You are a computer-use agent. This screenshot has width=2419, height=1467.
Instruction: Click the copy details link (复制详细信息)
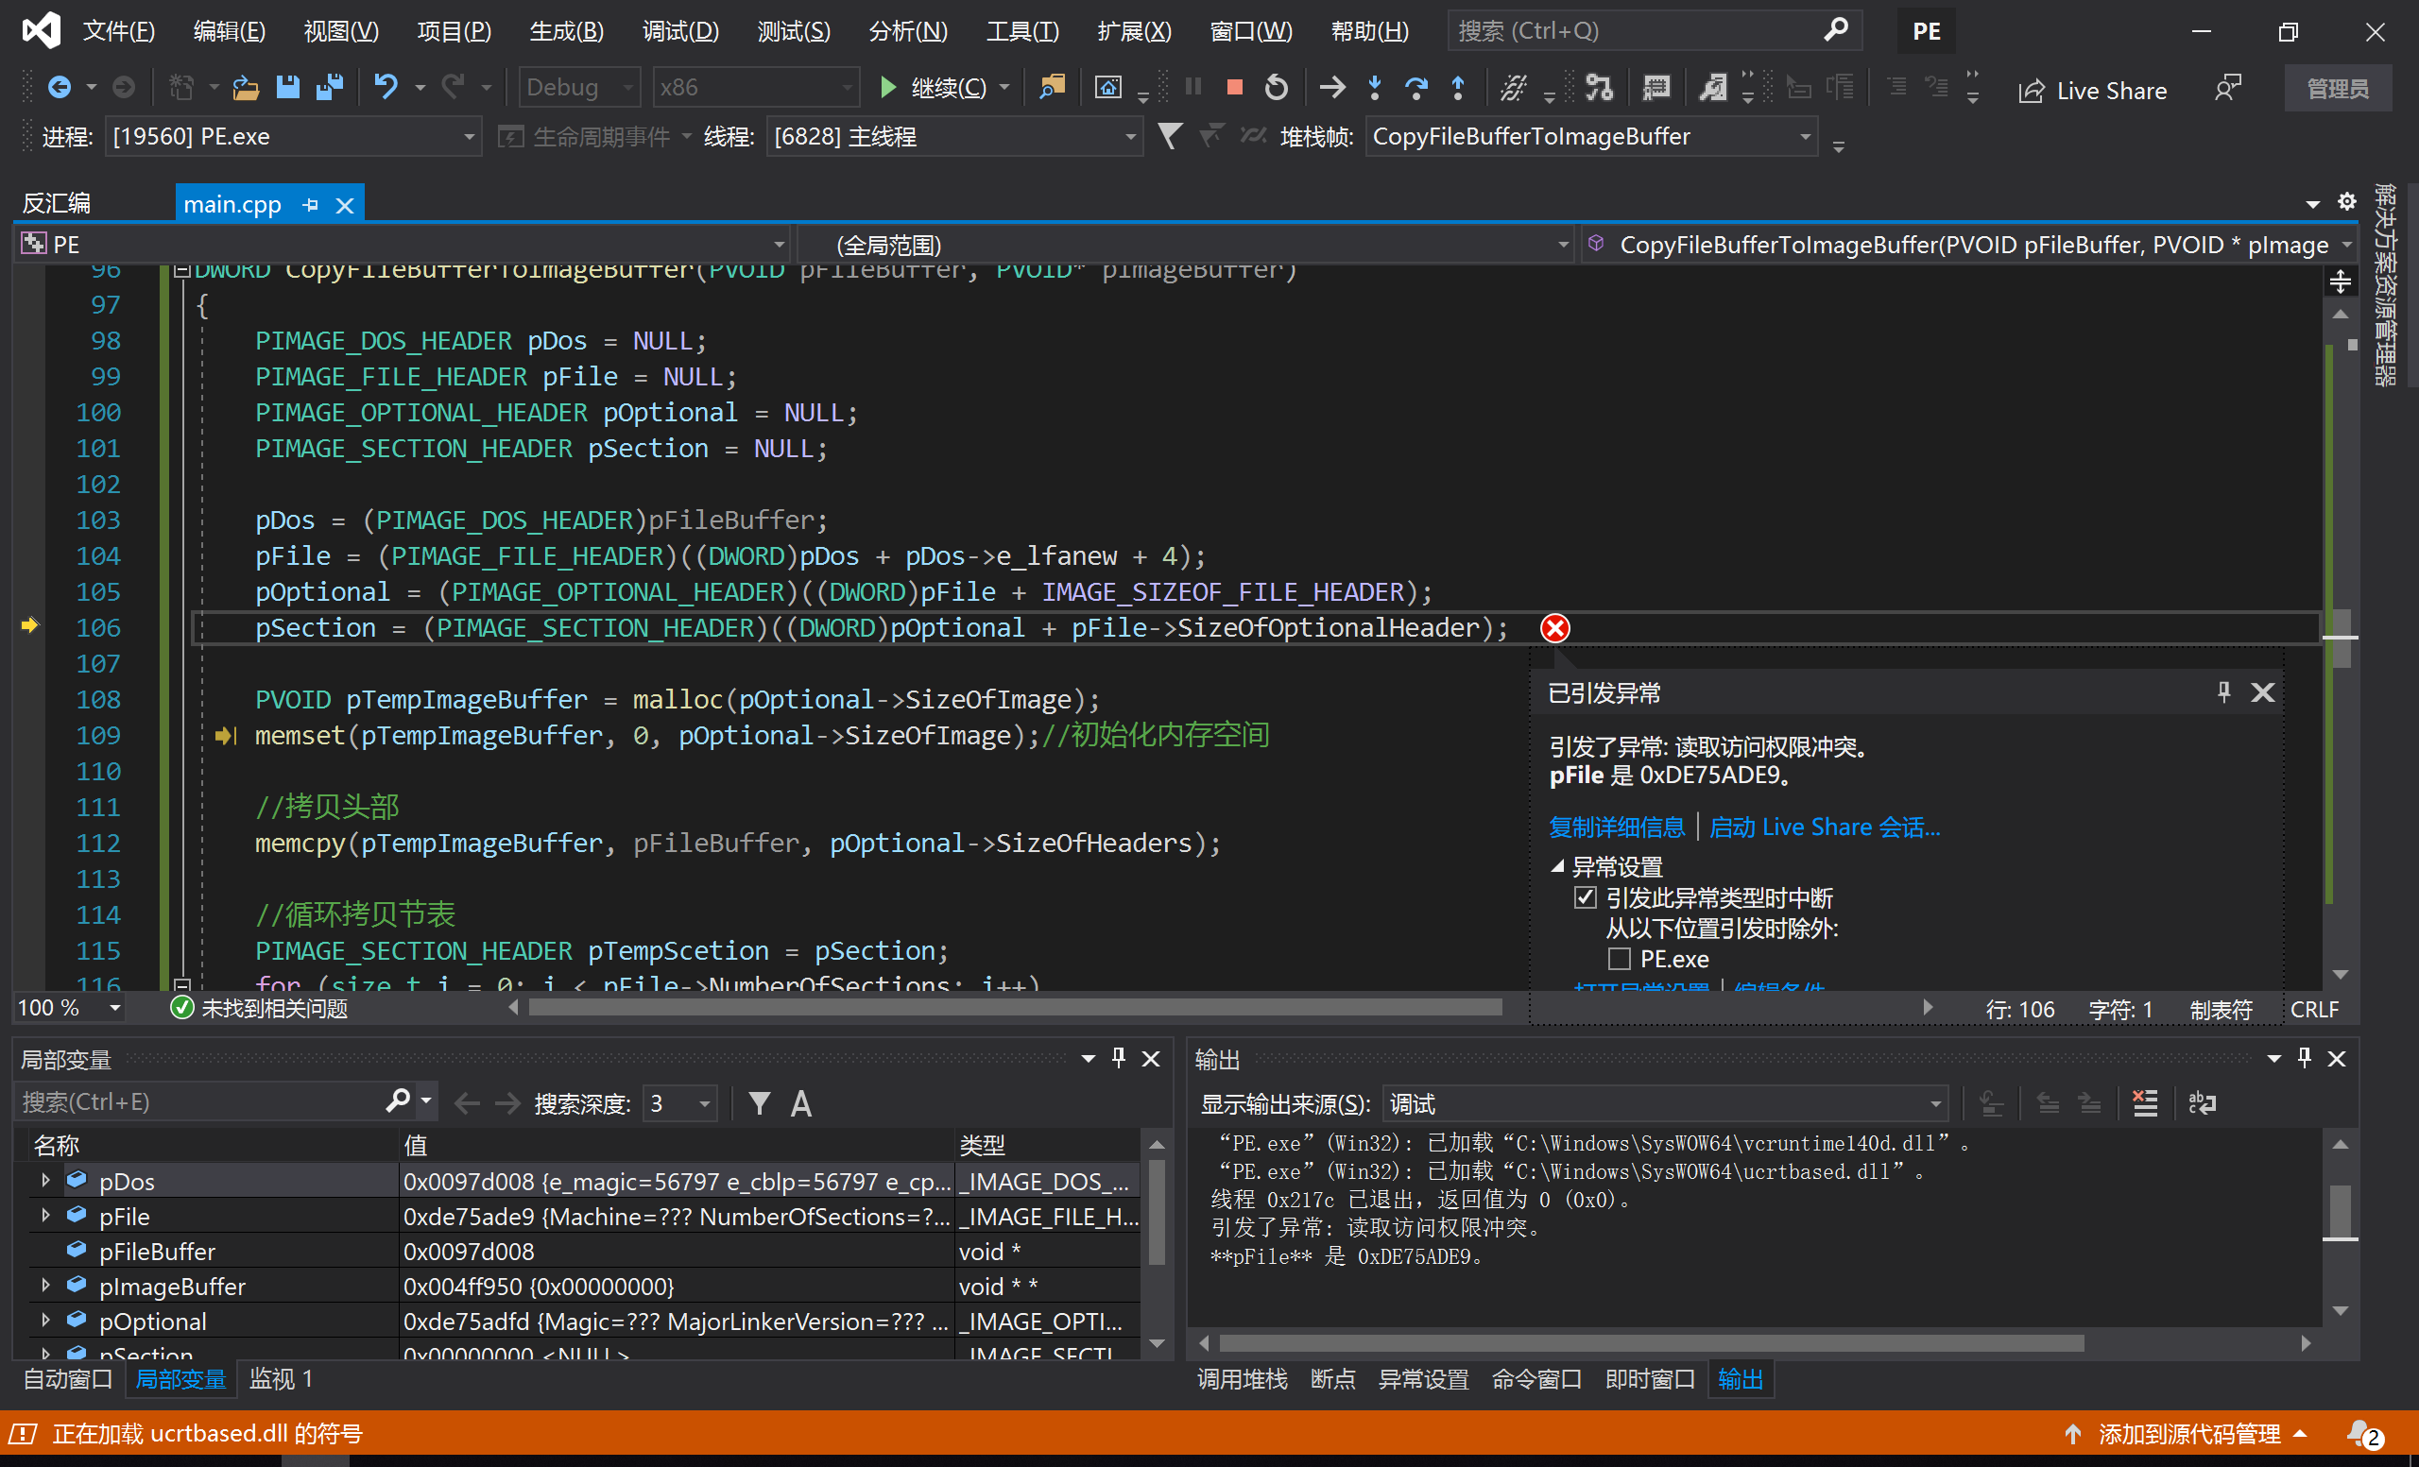click(1616, 827)
